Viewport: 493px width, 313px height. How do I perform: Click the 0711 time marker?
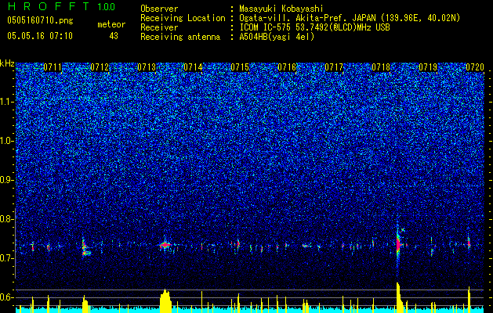point(53,67)
